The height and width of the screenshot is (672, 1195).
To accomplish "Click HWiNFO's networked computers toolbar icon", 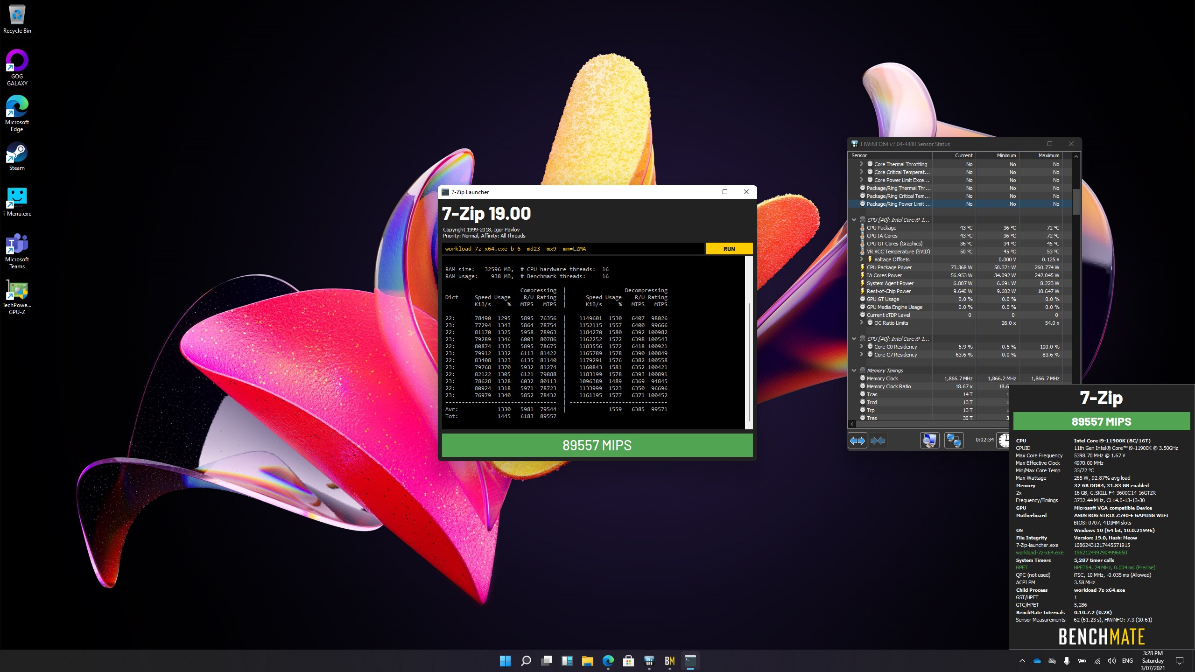I will [x=954, y=441].
